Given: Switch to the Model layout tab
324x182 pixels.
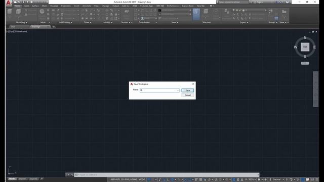Looking at the screenshot, I should click(12, 178).
